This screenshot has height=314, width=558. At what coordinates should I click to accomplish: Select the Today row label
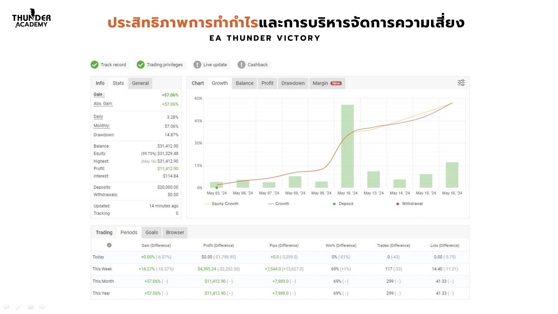coord(98,257)
